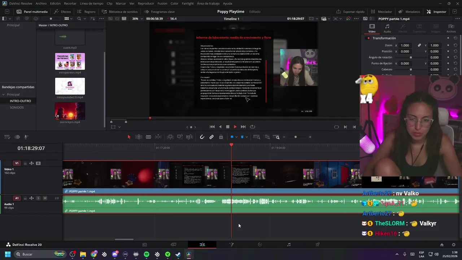Open Biblioteca de sonidos panel
The width and height of the screenshot is (462, 260).
point(119,12)
